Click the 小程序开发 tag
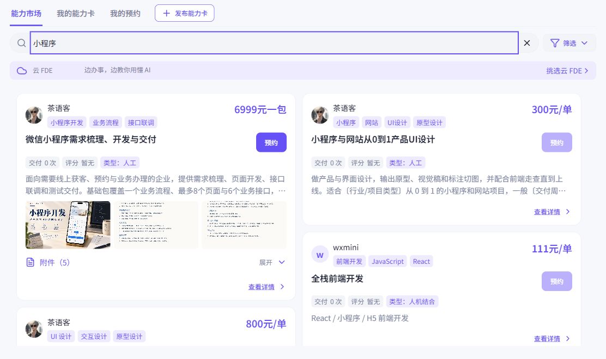 (x=67, y=122)
